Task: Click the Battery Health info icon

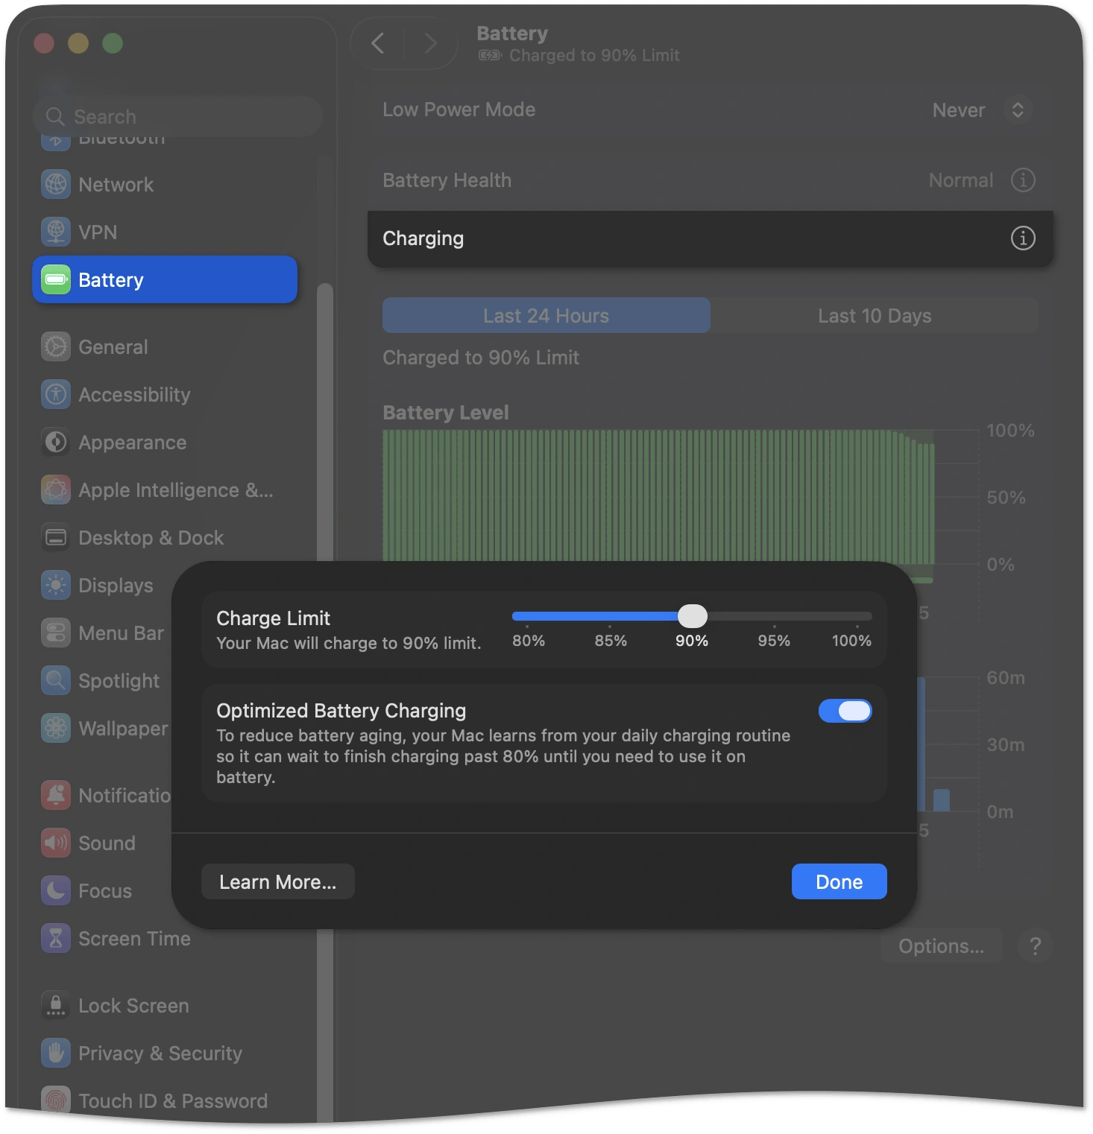Action: coord(1023,180)
